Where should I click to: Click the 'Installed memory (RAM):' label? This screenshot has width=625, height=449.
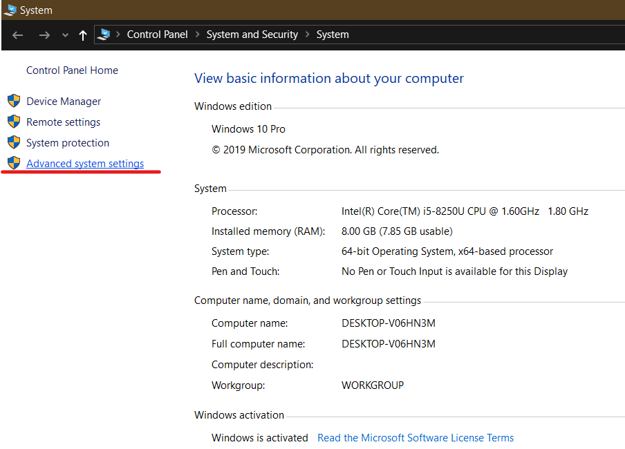268,231
